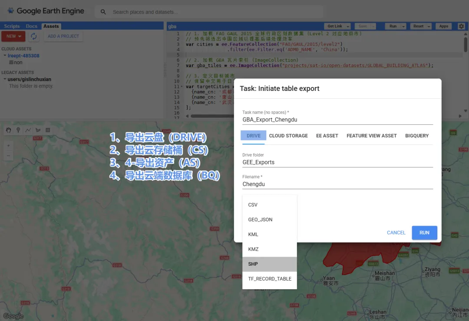Select the add marker map tool
The height and width of the screenshot is (321, 469).
point(18,130)
